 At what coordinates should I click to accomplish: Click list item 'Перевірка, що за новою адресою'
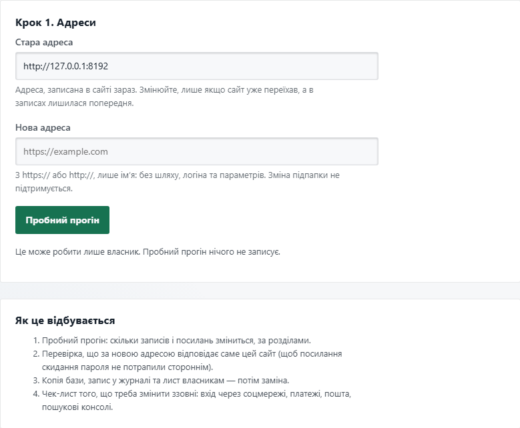click(192, 361)
